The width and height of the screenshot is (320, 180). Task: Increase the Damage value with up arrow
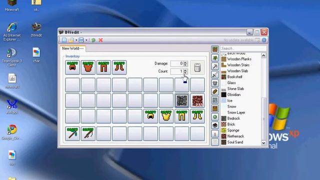point(185,62)
